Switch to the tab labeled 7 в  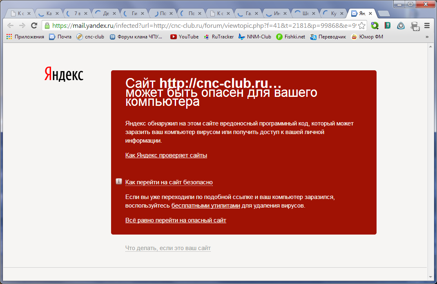(x=77, y=13)
